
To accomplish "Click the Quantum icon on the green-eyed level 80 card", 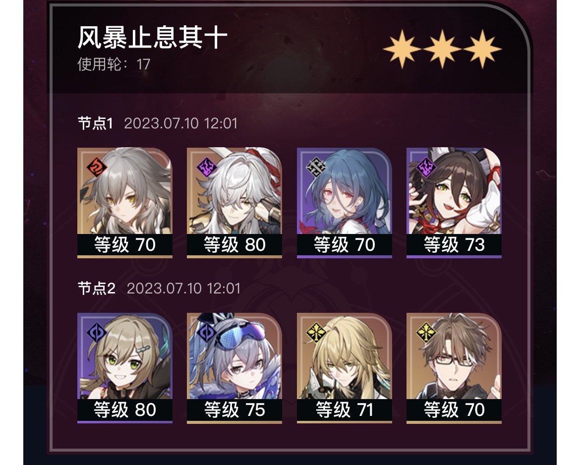I will point(97,333).
